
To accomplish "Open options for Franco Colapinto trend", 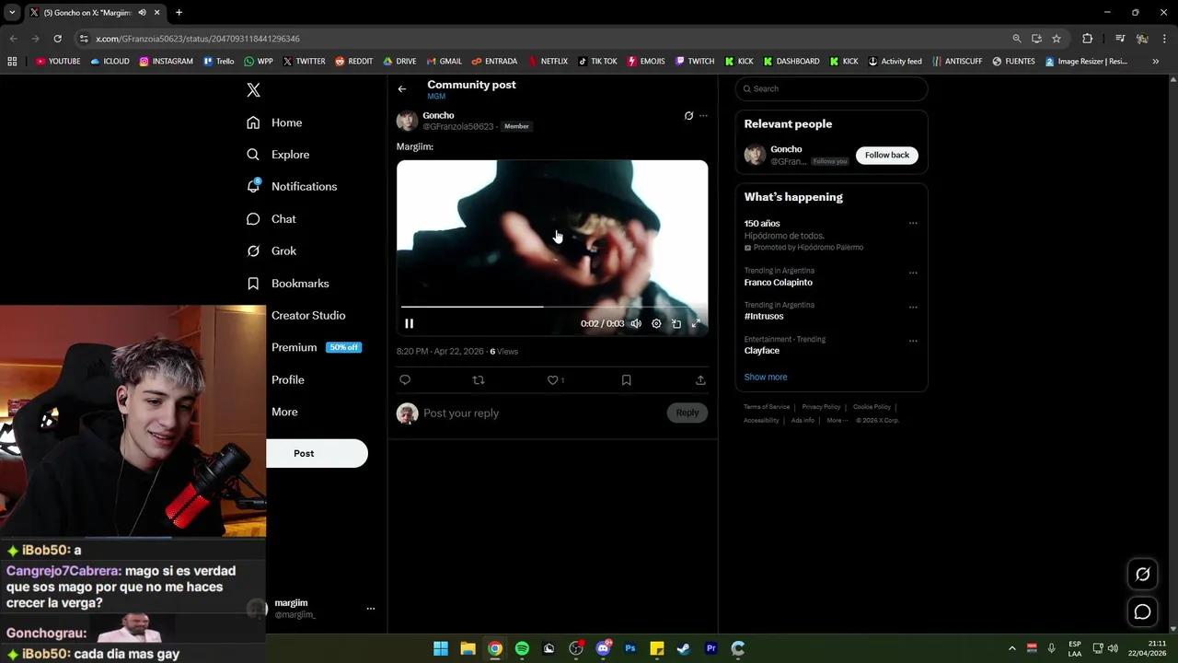I will pyautogui.click(x=913, y=273).
